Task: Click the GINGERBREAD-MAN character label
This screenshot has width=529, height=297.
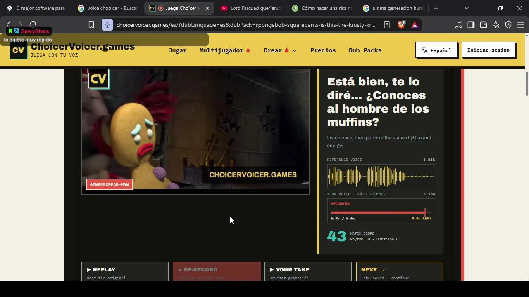Action: (109, 184)
